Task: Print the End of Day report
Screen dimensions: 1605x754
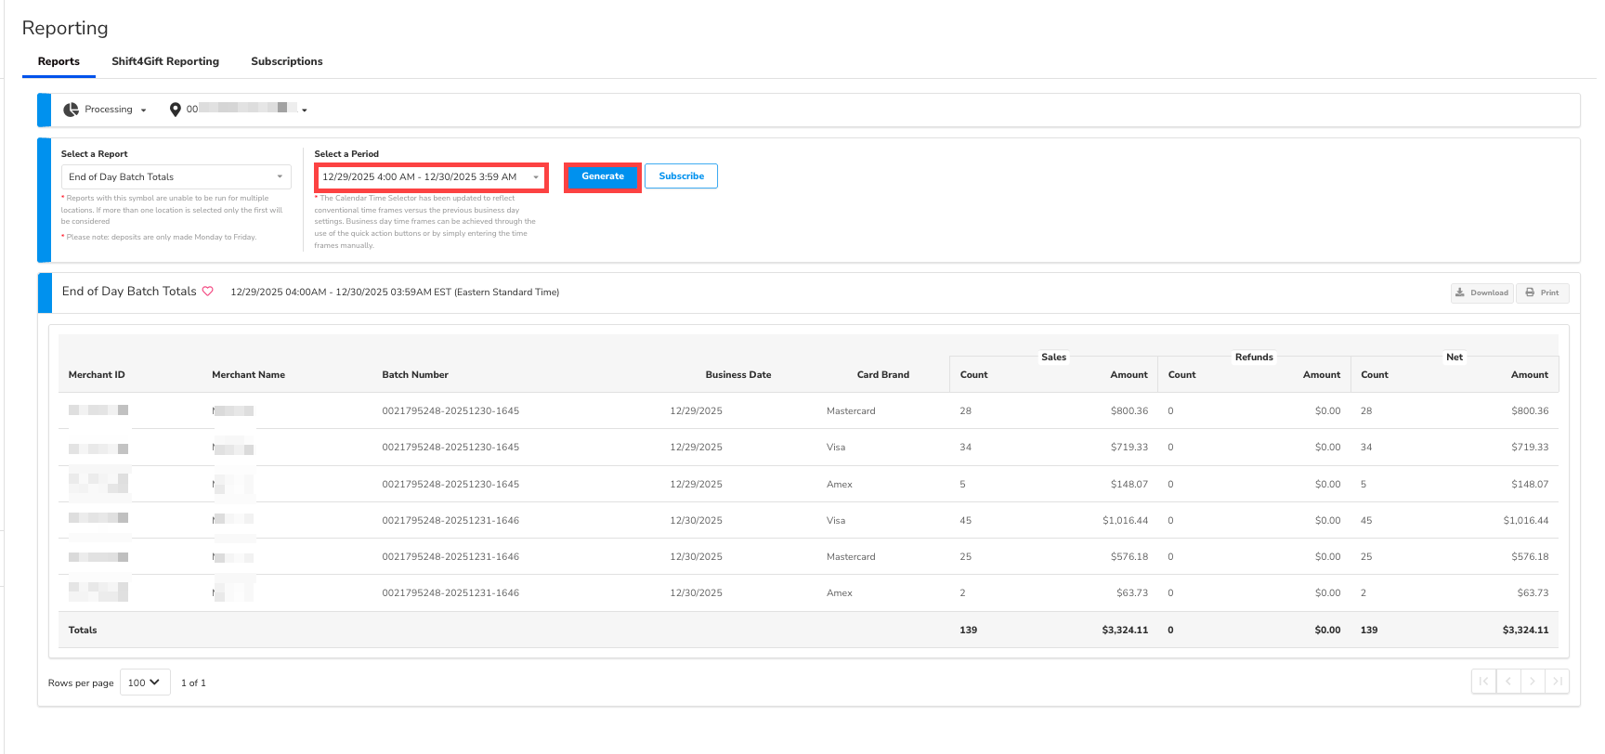Action: [1542, 292]
